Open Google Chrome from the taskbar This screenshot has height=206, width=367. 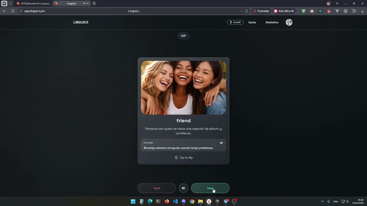[x=192, y=201]
